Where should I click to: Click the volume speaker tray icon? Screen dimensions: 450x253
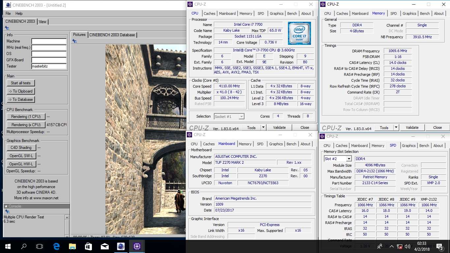click(408, 246)
